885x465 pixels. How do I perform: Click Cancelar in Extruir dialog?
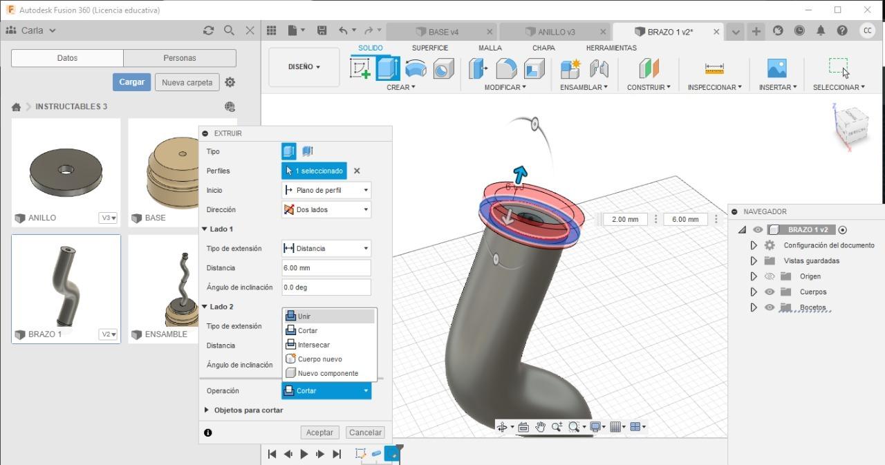tap(365, 433)
